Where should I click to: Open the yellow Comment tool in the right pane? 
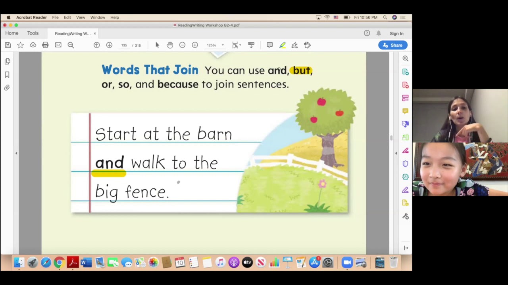click(405, 111)
